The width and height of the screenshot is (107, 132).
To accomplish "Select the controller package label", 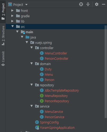I will (x=47, y=48).
